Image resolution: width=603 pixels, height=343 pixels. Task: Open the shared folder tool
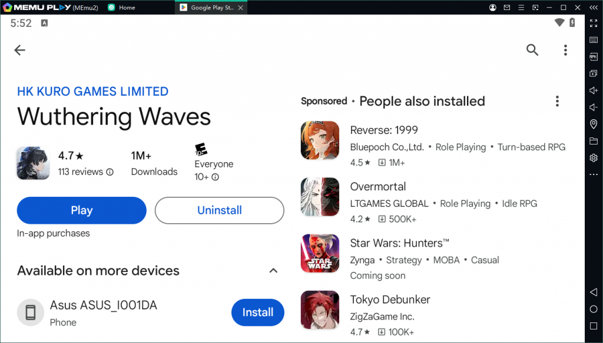click(594, 141)
